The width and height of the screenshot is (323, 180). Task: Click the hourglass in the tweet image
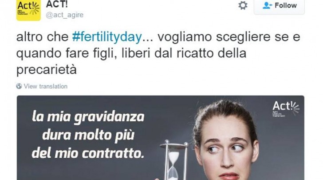coord(174,160)
